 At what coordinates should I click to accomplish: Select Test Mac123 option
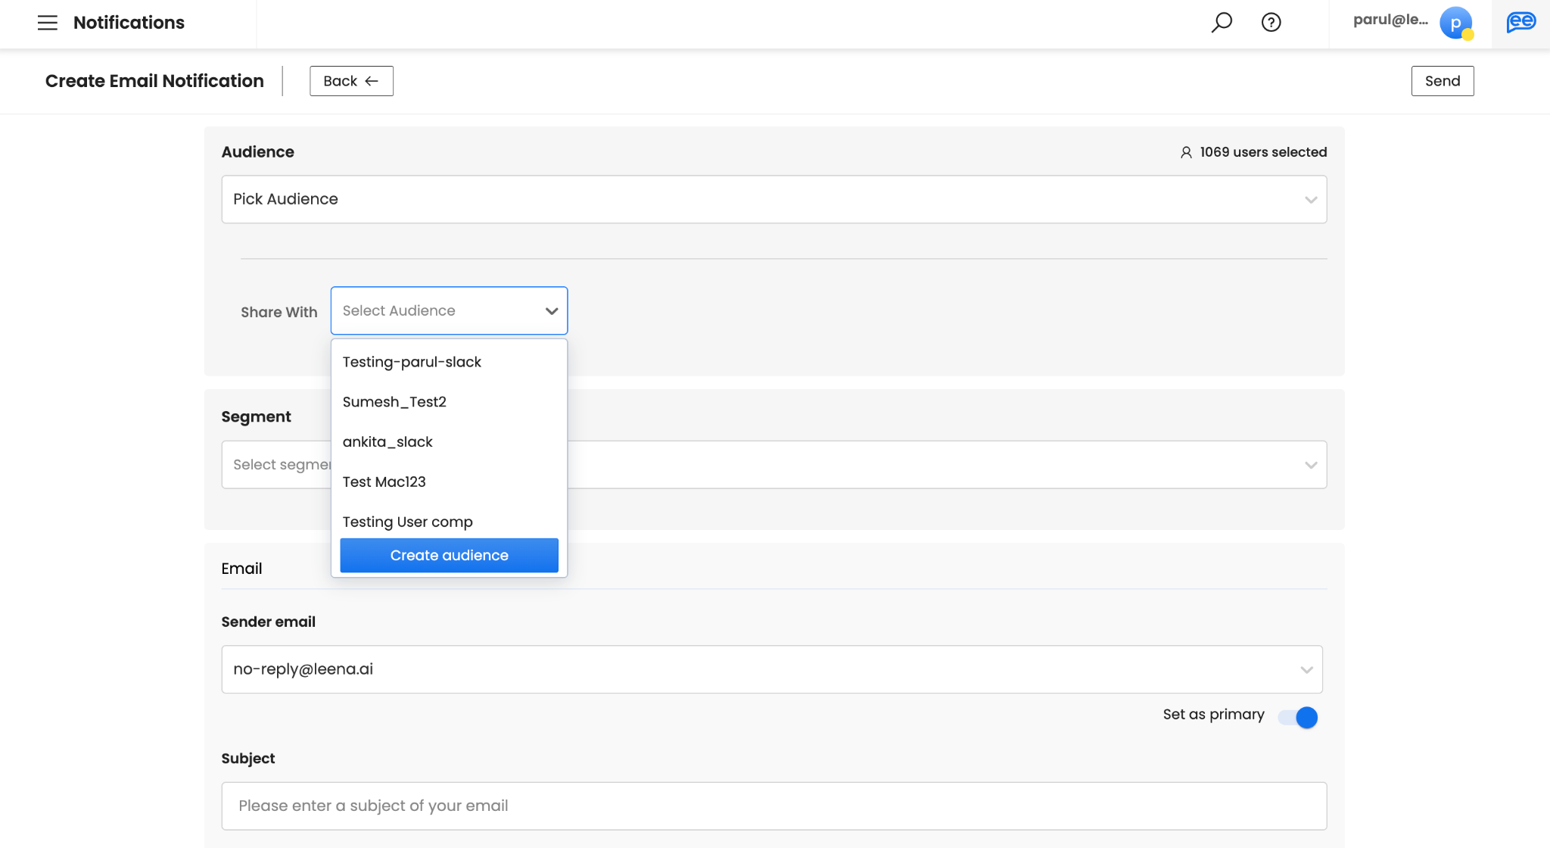pyautogui.click(x=384, y=482)
